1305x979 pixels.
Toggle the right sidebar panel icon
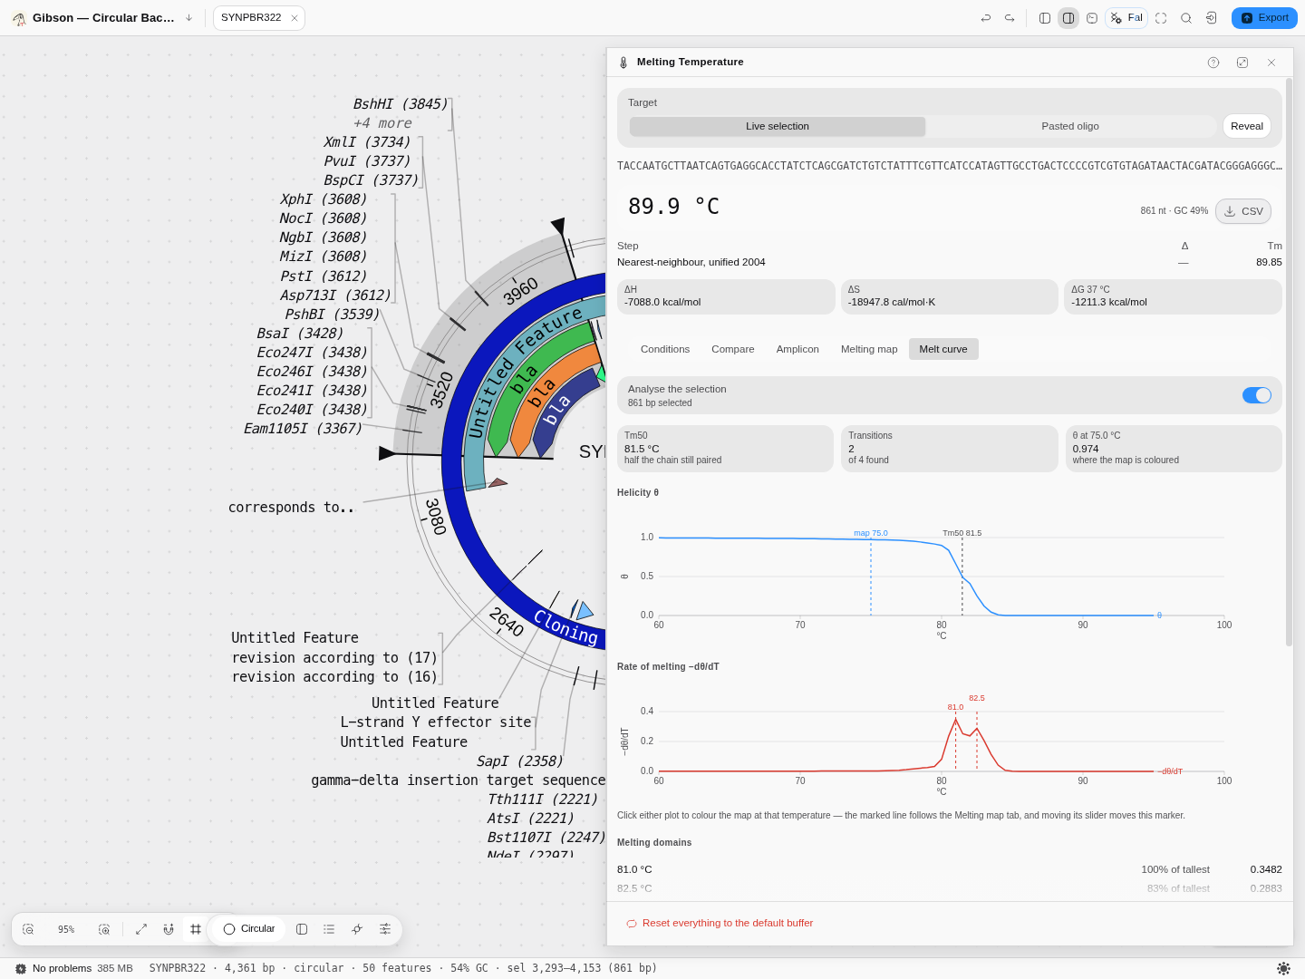pos(1068,18)
